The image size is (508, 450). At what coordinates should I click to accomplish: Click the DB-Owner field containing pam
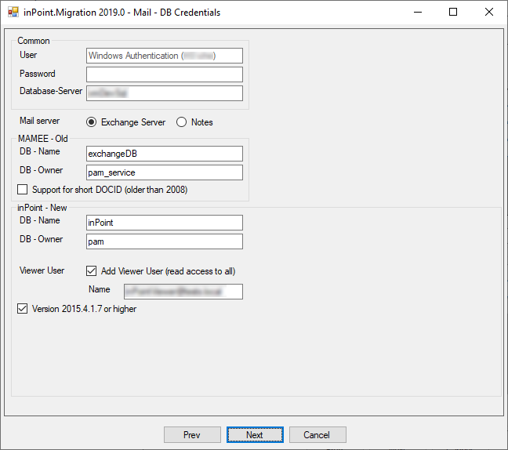pyautogui.click(x=165, y=241)
